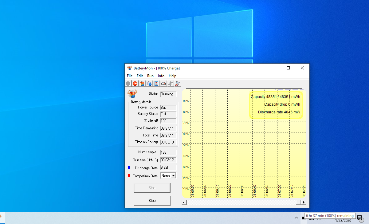Click the graph scrollbar right arrow

(x=304, y=202)
